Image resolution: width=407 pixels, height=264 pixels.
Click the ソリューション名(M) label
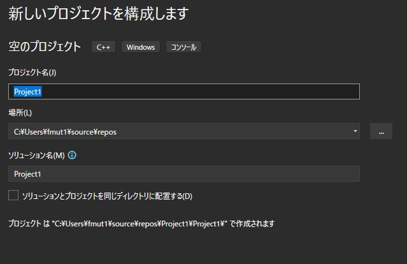[36, 155]
